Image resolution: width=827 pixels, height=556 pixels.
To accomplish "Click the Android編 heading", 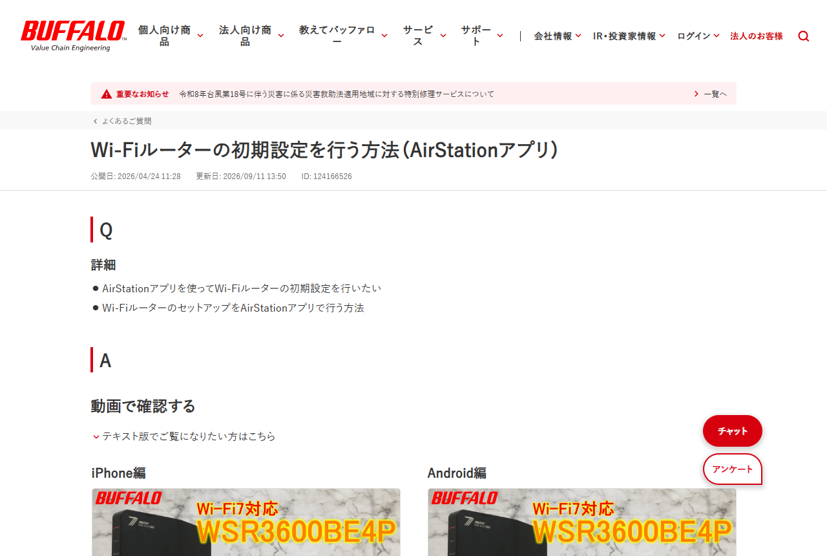I will (x=457, y=473).
